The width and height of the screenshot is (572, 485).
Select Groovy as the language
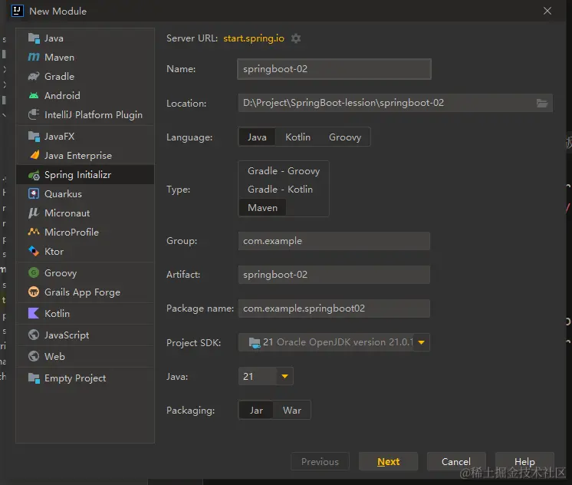[345, 137]
